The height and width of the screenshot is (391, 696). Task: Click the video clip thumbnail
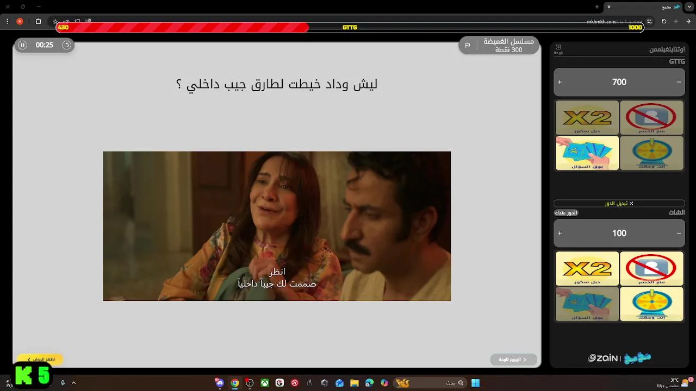click(277, 226)
